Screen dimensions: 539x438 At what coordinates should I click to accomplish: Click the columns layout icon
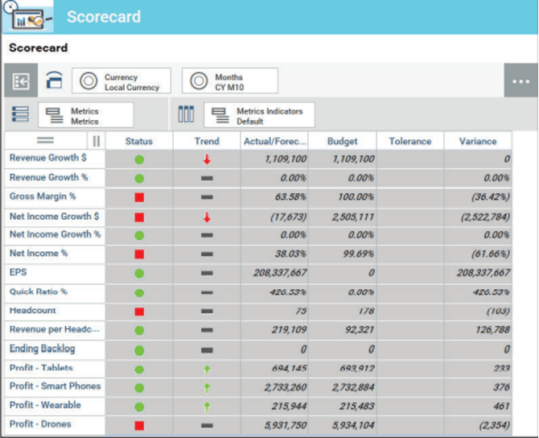(x=186, y=115)
